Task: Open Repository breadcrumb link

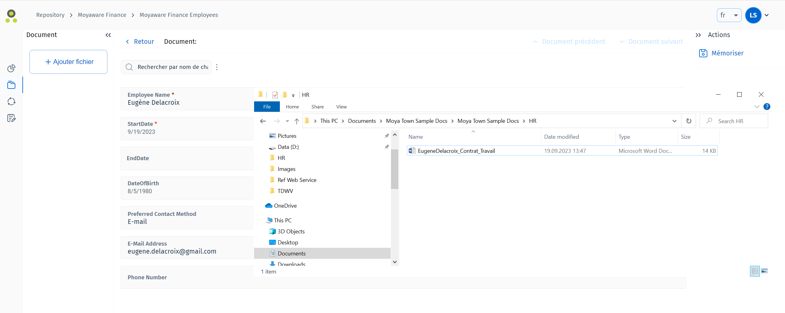Action: [x=50, y=15]
